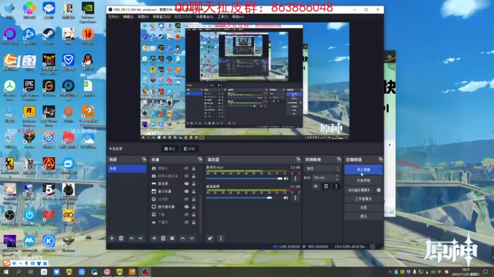Pop out the 混音器 dock panel
494x277 pixels.
point(298,159)
